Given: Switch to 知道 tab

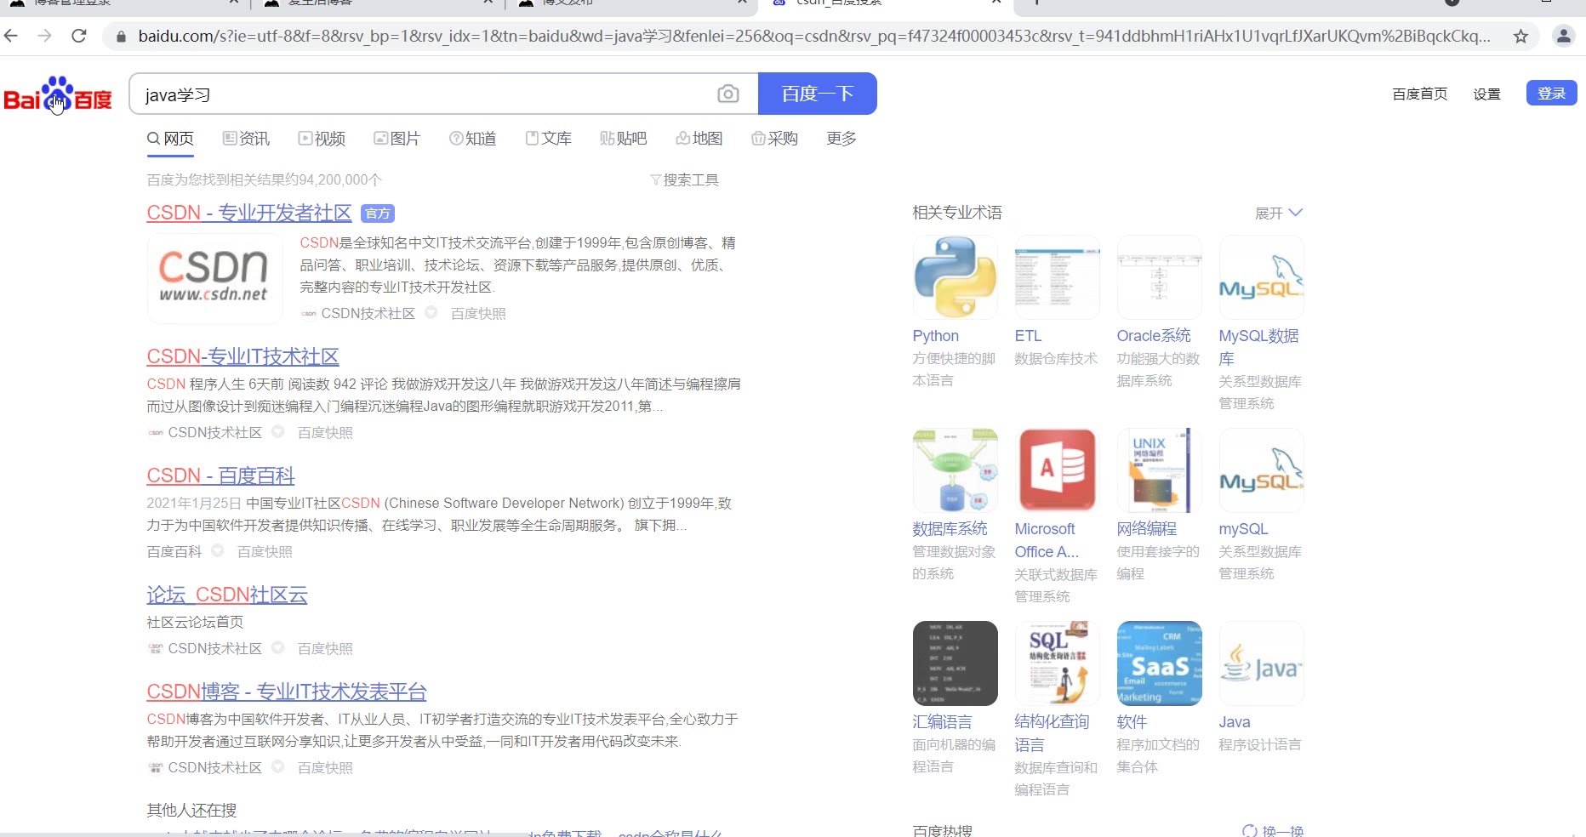Looking at the screenshot, I should click(x=473, y=139).
